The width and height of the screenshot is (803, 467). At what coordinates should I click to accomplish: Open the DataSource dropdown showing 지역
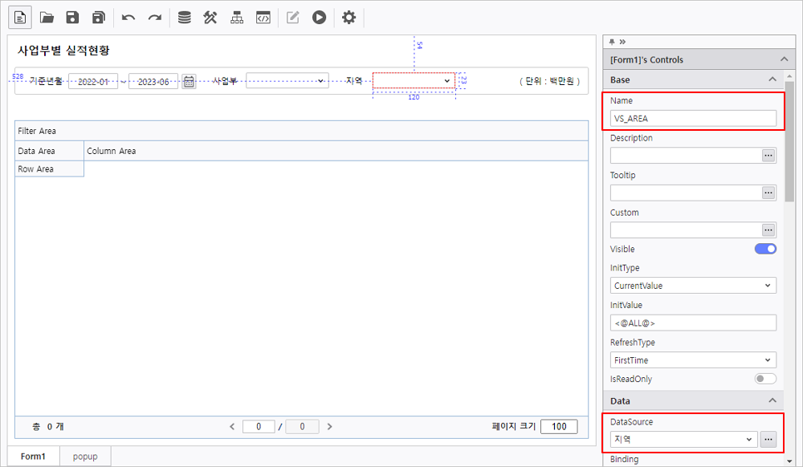click(683, 439)
